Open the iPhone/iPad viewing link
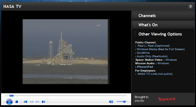This screenshot has width=196, height=107. tap(145, 67)
